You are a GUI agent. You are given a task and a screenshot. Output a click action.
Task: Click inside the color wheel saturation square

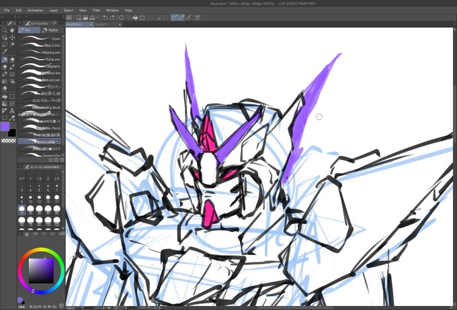[x=41, y=270]
